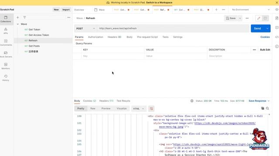Open the Send button dropdown arrow
The width and height of the screenshot is (279, 156).
click(267, 29)
